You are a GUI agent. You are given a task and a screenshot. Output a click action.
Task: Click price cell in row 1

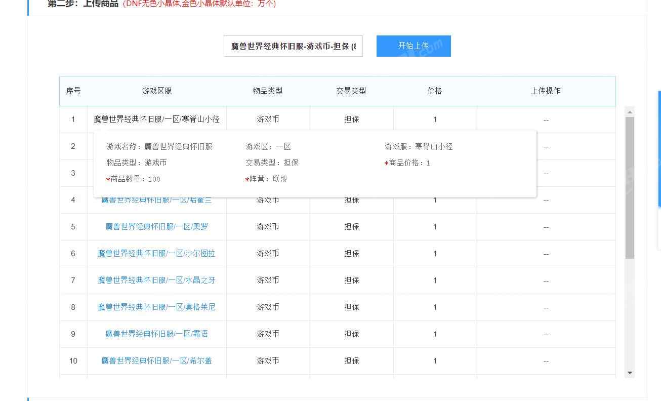(435, 119)
